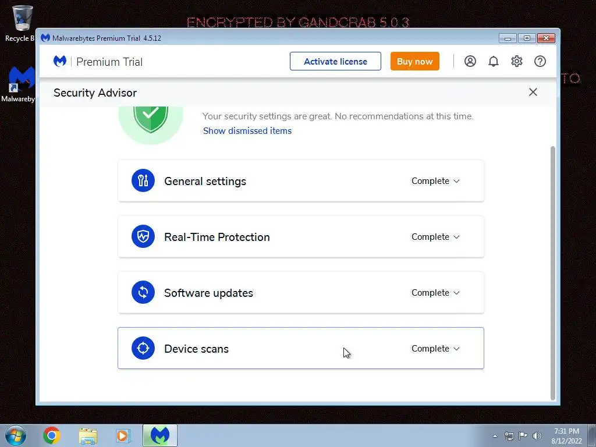Click Activate license button
The height and width of the screenshot is (447, 596).
click(x=335, y=61)
